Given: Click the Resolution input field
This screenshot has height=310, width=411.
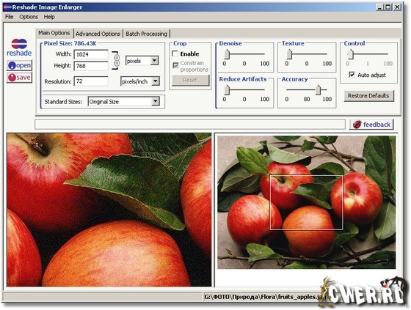Looking at the screenshot, I should 91,81.
